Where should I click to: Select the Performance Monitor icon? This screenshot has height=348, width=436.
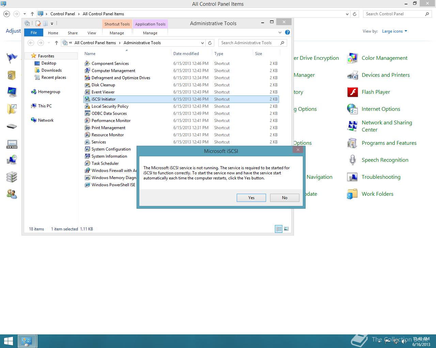click(x=87, y=121)
